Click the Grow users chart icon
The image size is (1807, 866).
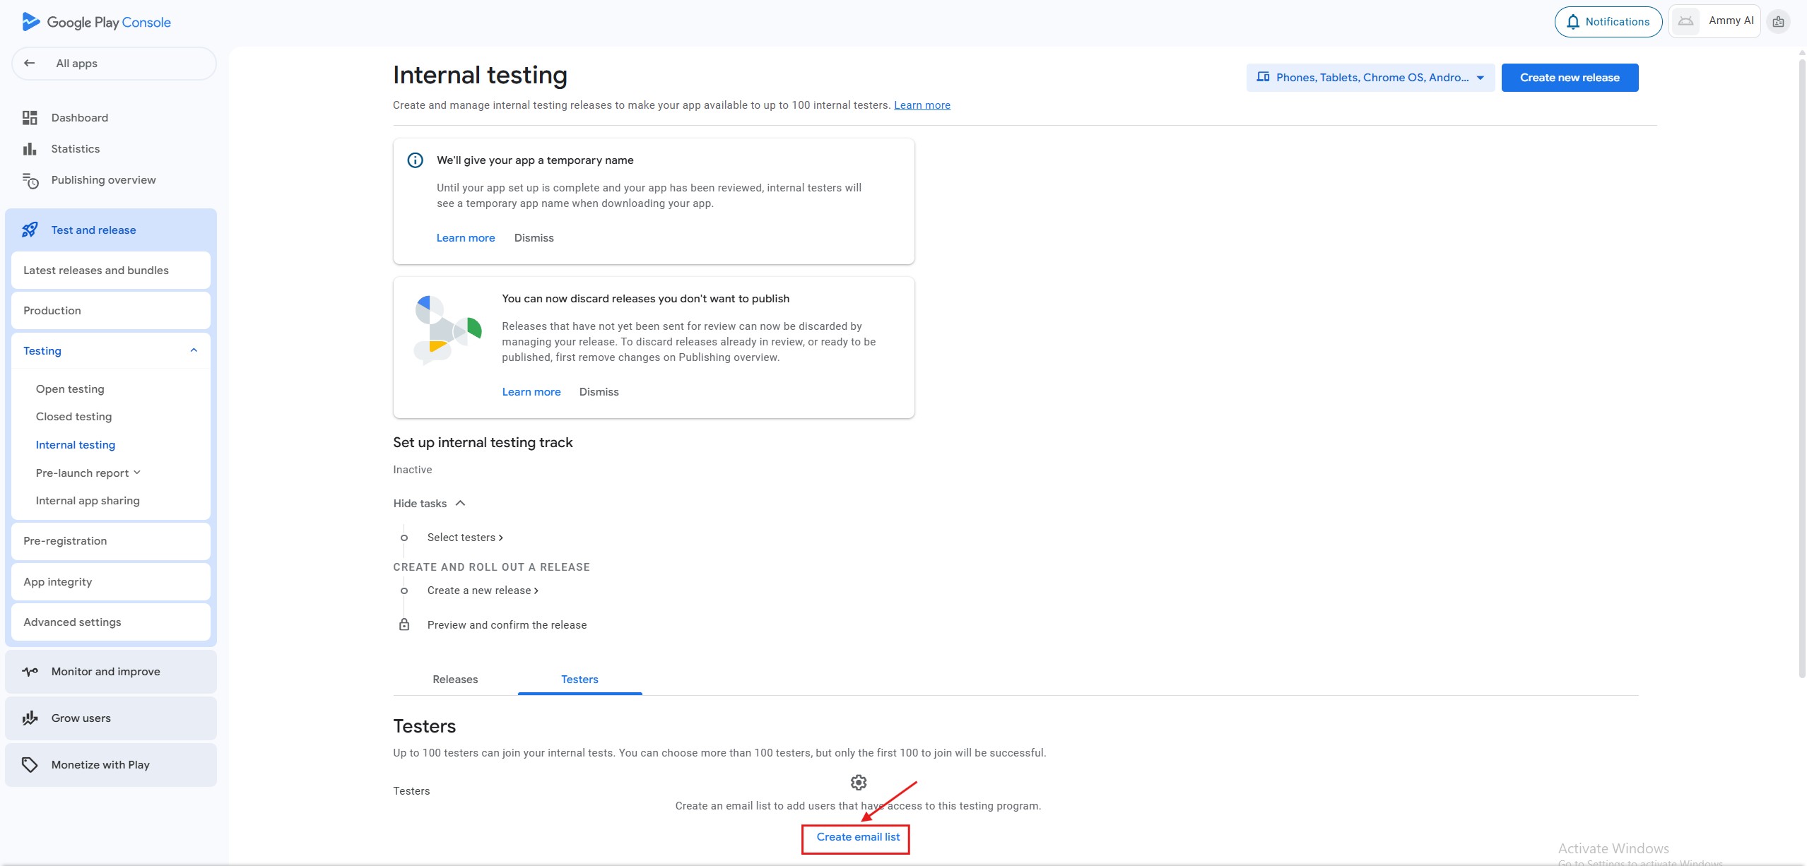click(x=30, y=718)
